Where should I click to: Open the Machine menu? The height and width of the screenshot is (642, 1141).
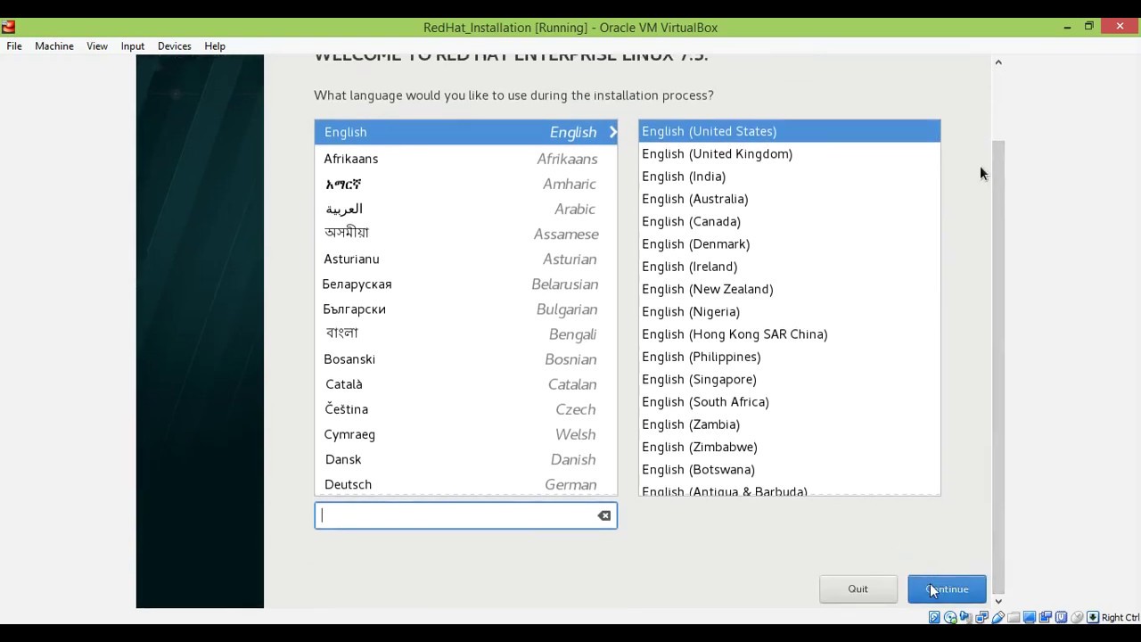[54, 46]
